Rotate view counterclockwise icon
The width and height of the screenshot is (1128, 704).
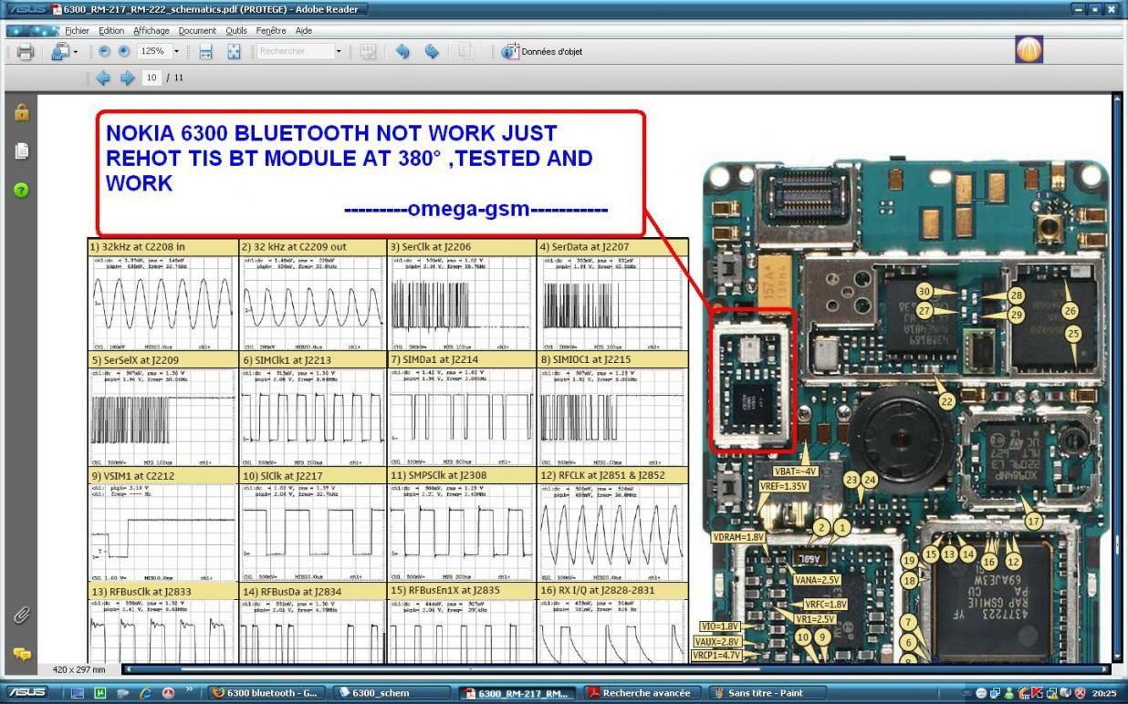click(x=402, y=52)
